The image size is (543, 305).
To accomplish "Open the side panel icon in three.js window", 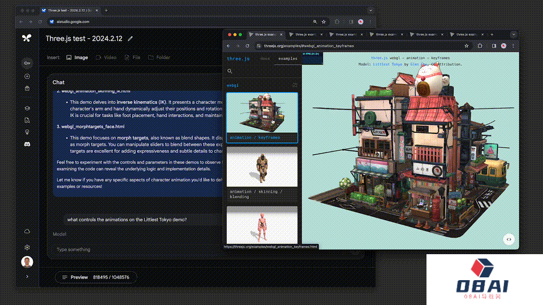I will point(494,46).
